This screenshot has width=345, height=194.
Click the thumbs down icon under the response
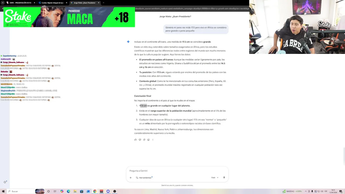click(x=140, y=140)
